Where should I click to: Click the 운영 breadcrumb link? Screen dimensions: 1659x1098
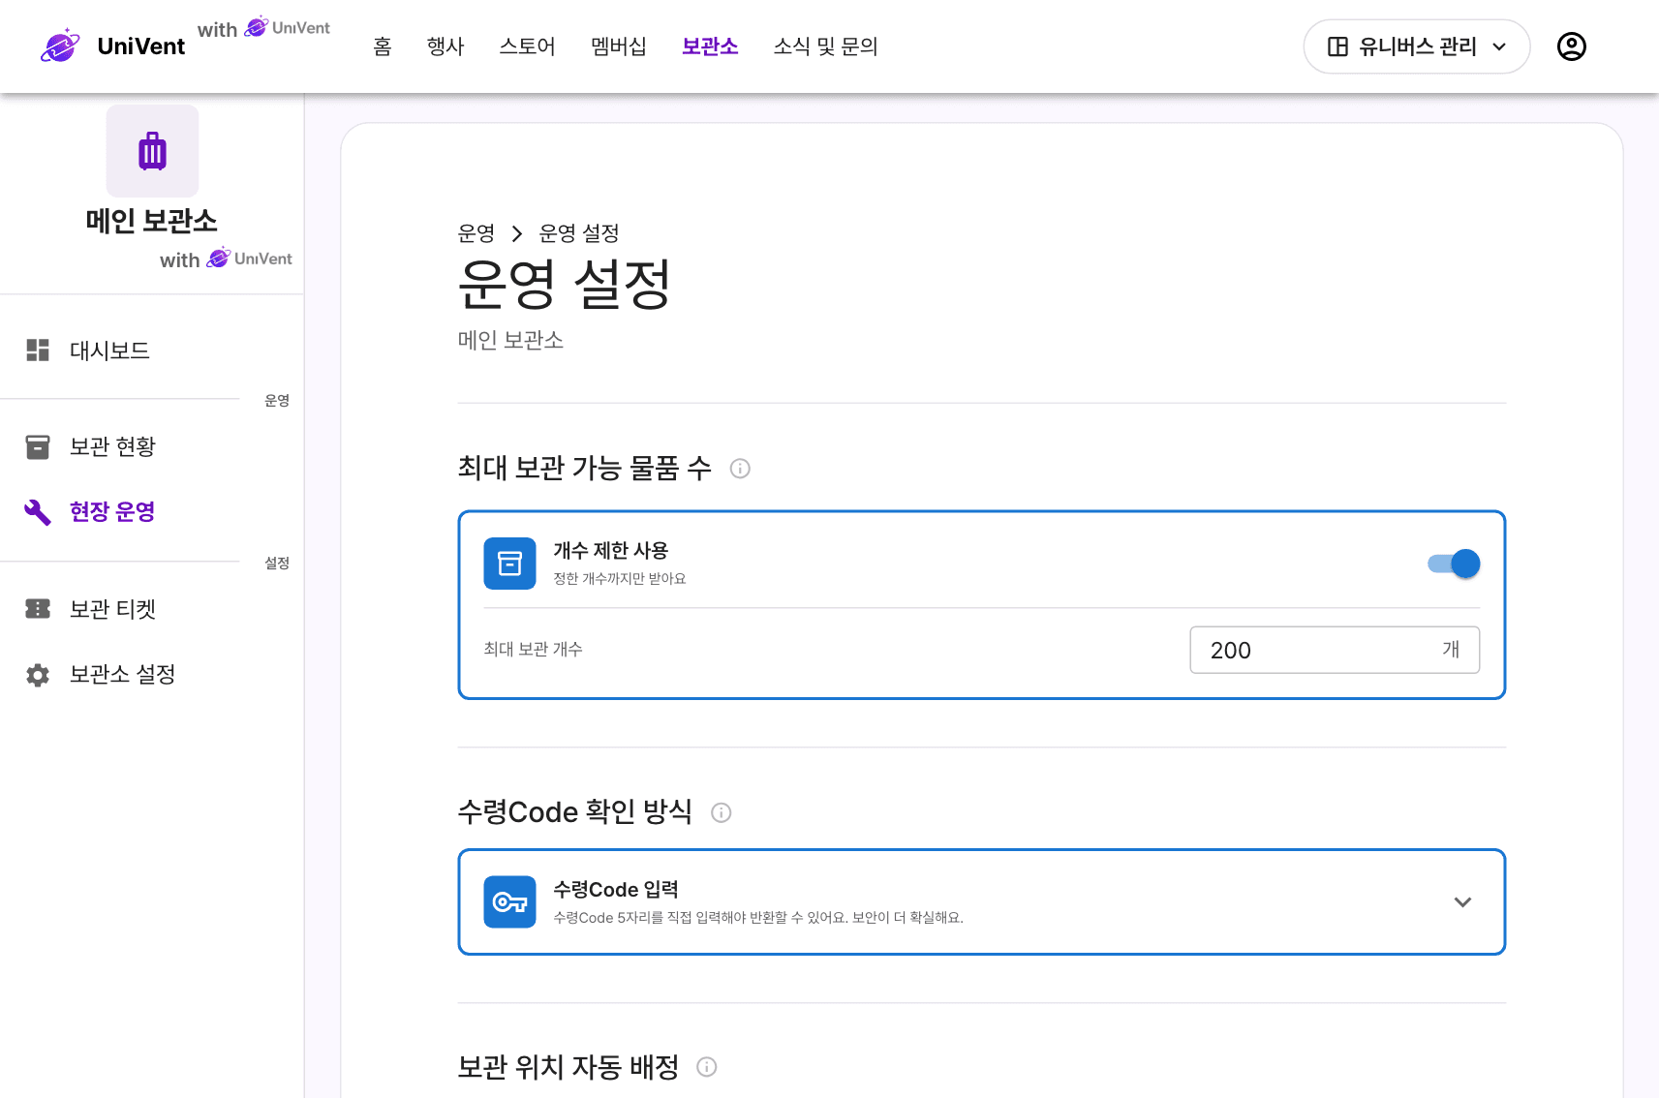(x=476, y=233)
